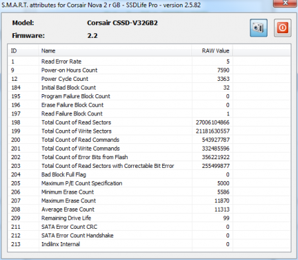The width and height of the screenshot is (298, 260).
Task: Select the Average Erase Count row
Action: [149, 210]
